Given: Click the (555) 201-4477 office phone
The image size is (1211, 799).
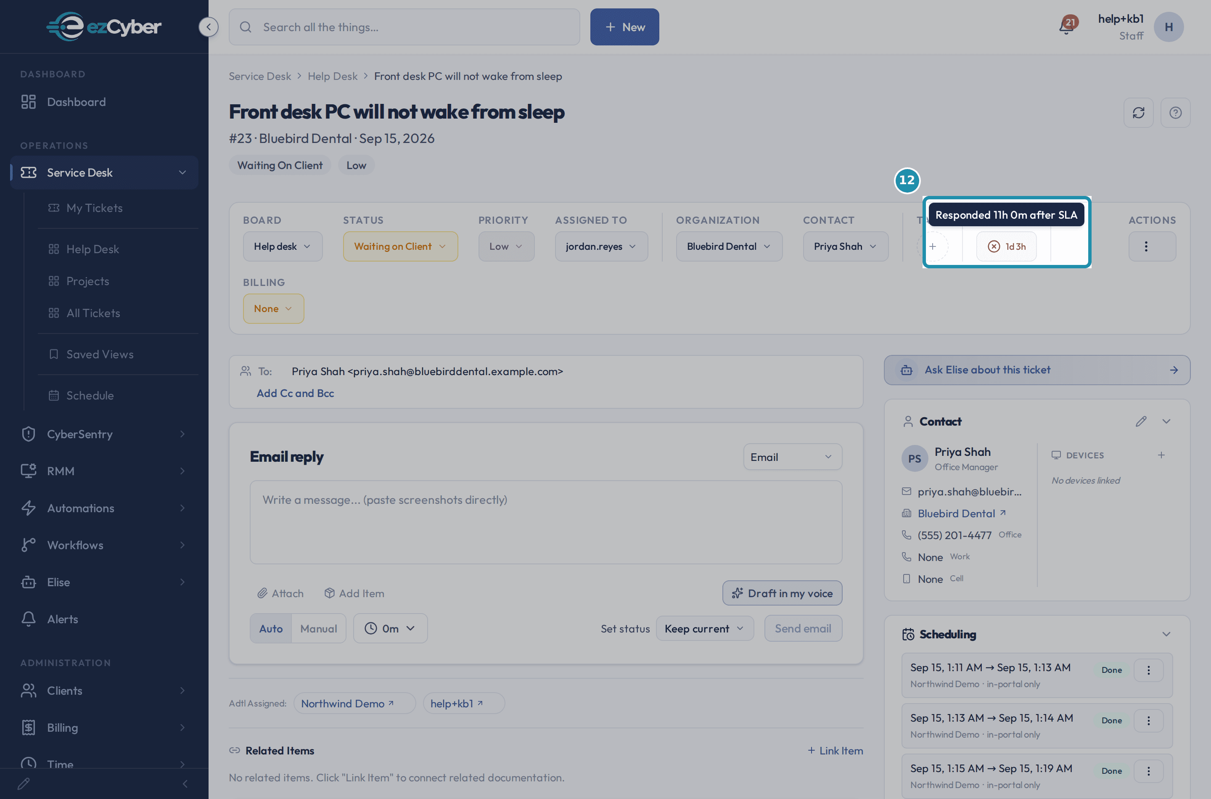Looking at the screenshot, I should [954, 535].
